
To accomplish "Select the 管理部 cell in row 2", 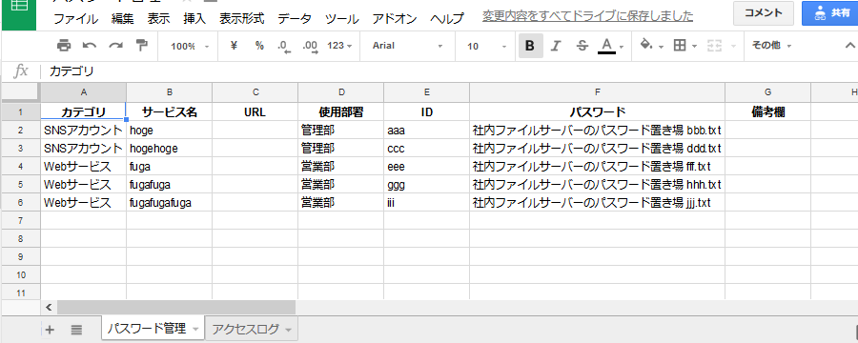I will coord(340,131).
